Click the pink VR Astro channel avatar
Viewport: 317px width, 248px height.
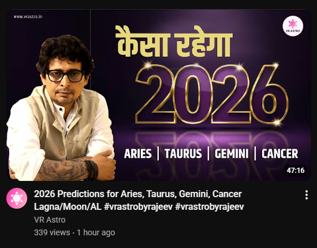17,198
